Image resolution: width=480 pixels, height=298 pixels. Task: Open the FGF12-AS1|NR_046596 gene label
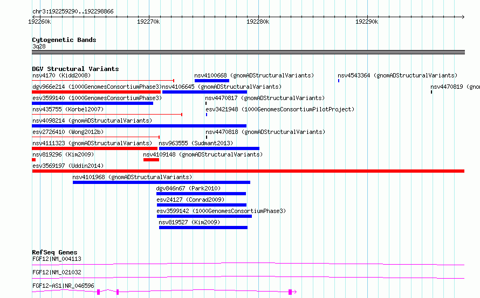coord(63,286)
